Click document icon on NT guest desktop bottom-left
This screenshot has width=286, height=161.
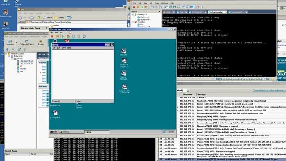(x=55, y=115)
